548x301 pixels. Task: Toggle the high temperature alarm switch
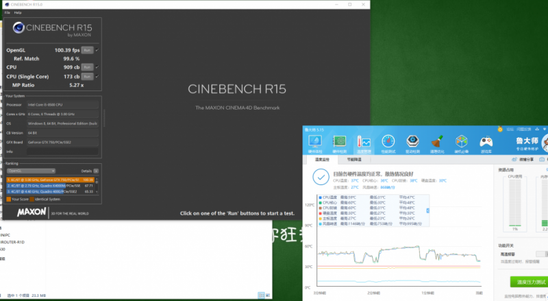tap(541, 254)
